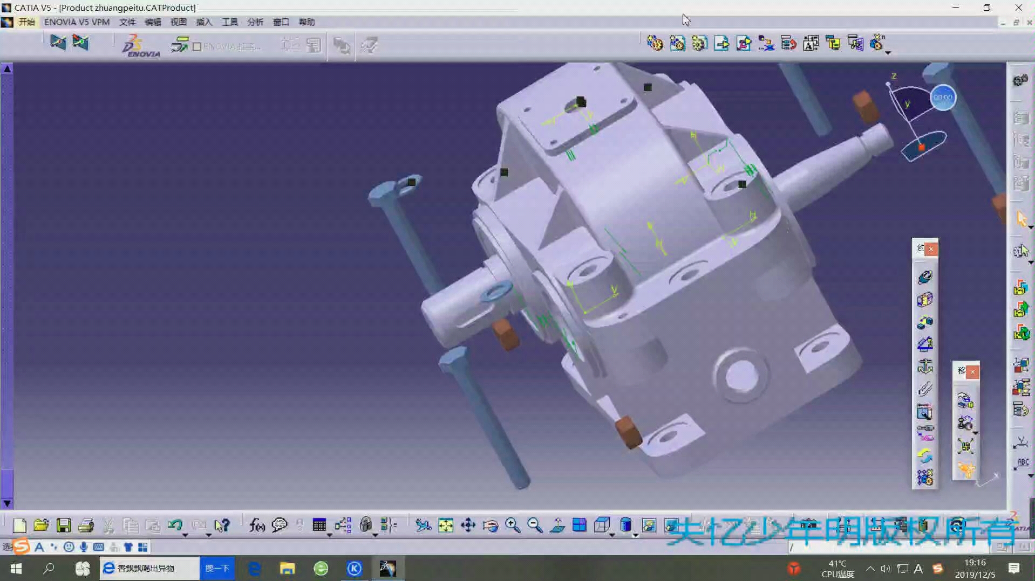Toggle Swap Visible Space mode
The height and width of the screenshot is (581, 1035).
(672, 525)
